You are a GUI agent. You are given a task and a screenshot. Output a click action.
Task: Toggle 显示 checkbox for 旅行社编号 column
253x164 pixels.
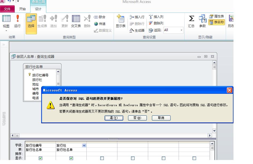[40, 158]
